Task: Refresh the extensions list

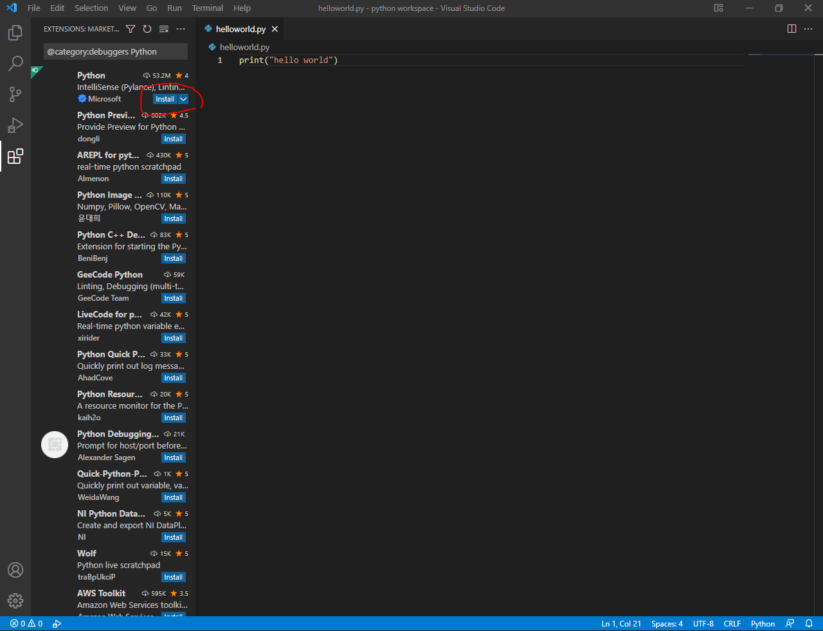Action: coord(147,29)
